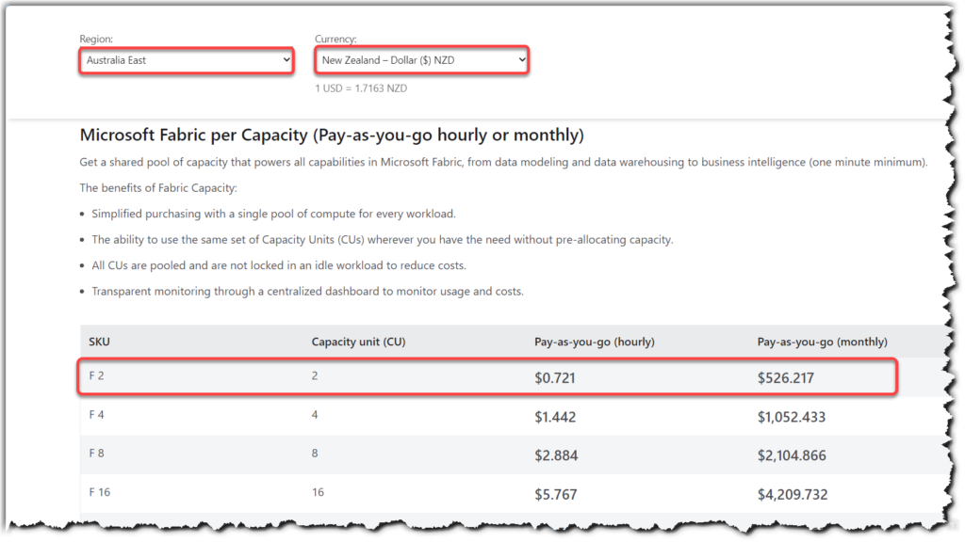Viewport: 965px width, 542px height.
Task: Click the Capacity unit (CU) column header
Action: (358, 342)
